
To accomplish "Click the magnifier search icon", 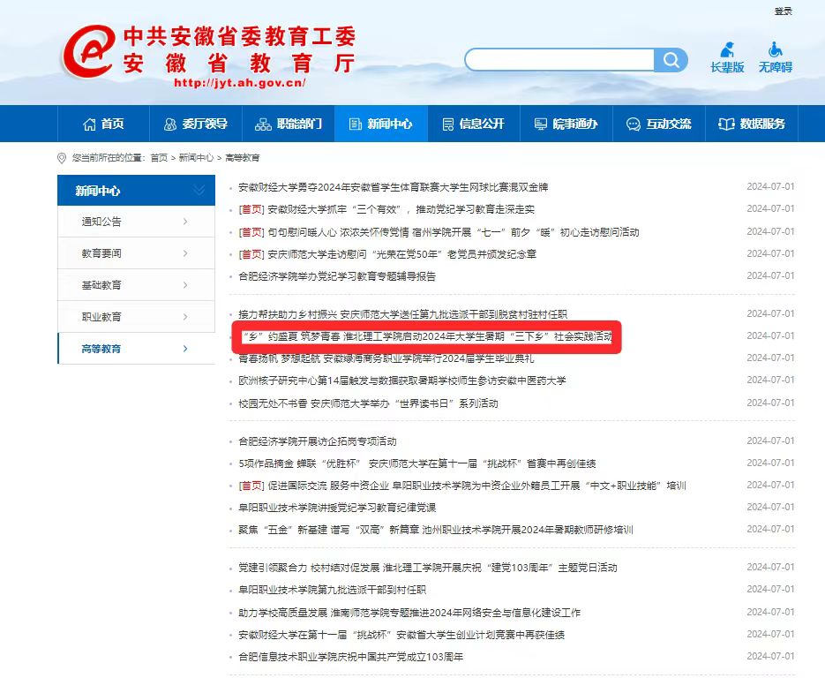I will coord(672,60).
